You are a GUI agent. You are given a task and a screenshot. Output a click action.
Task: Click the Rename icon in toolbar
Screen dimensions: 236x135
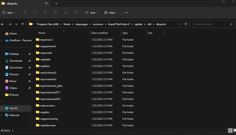(55, 13)
